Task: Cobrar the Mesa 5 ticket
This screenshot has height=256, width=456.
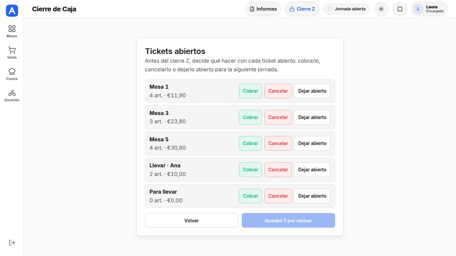Action: [x=250, y=143]
